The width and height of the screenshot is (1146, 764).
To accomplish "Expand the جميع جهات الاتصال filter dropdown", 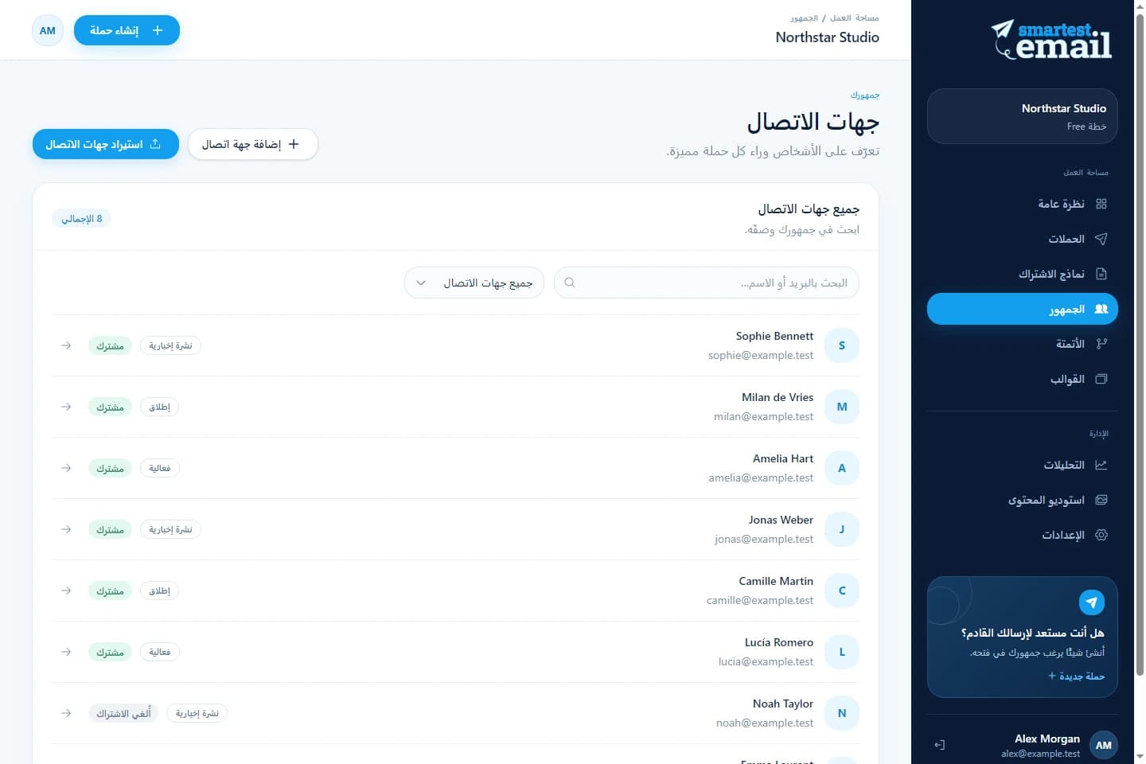I will (x=474, y=283).
